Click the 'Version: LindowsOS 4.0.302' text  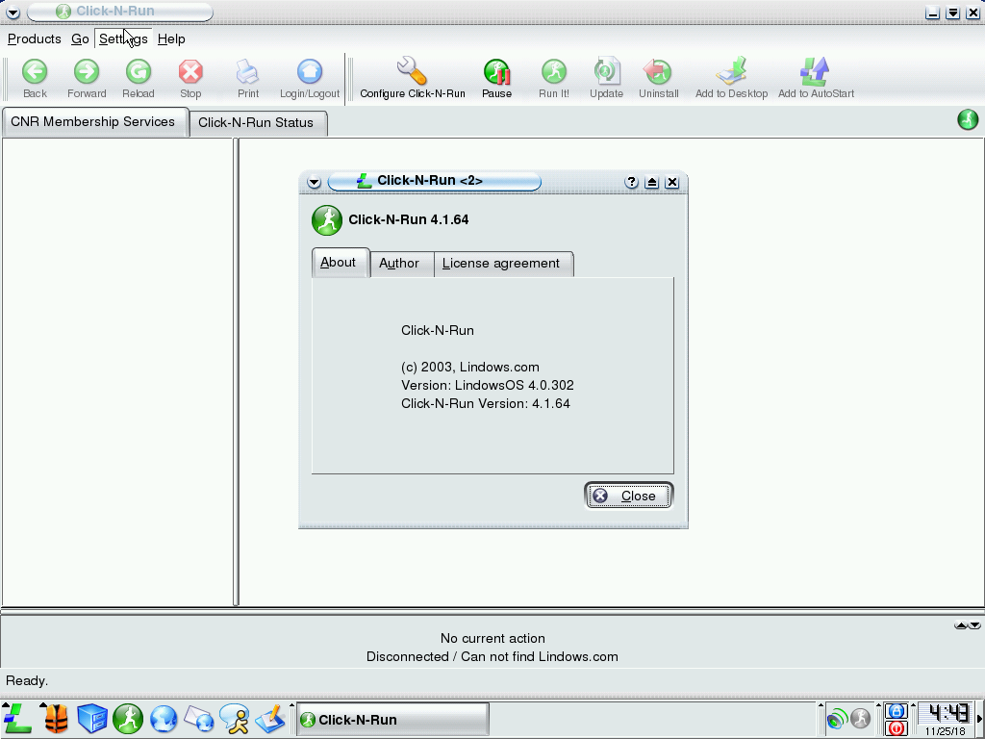coord(488,385)
